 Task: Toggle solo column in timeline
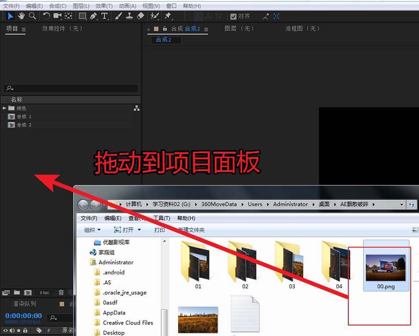[18, 330]
